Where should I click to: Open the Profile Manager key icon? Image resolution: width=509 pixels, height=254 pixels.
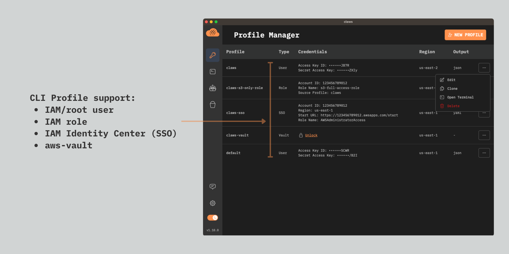[213, 55]
